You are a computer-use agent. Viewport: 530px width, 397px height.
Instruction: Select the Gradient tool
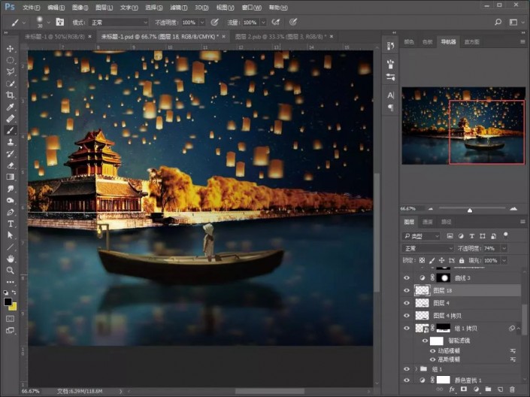10,177
